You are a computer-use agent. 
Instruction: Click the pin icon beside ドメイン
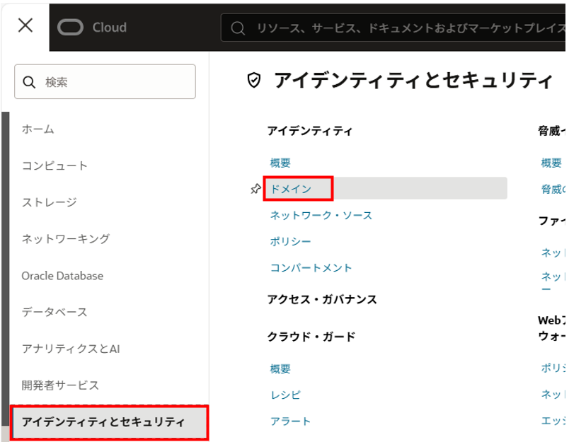255,189
